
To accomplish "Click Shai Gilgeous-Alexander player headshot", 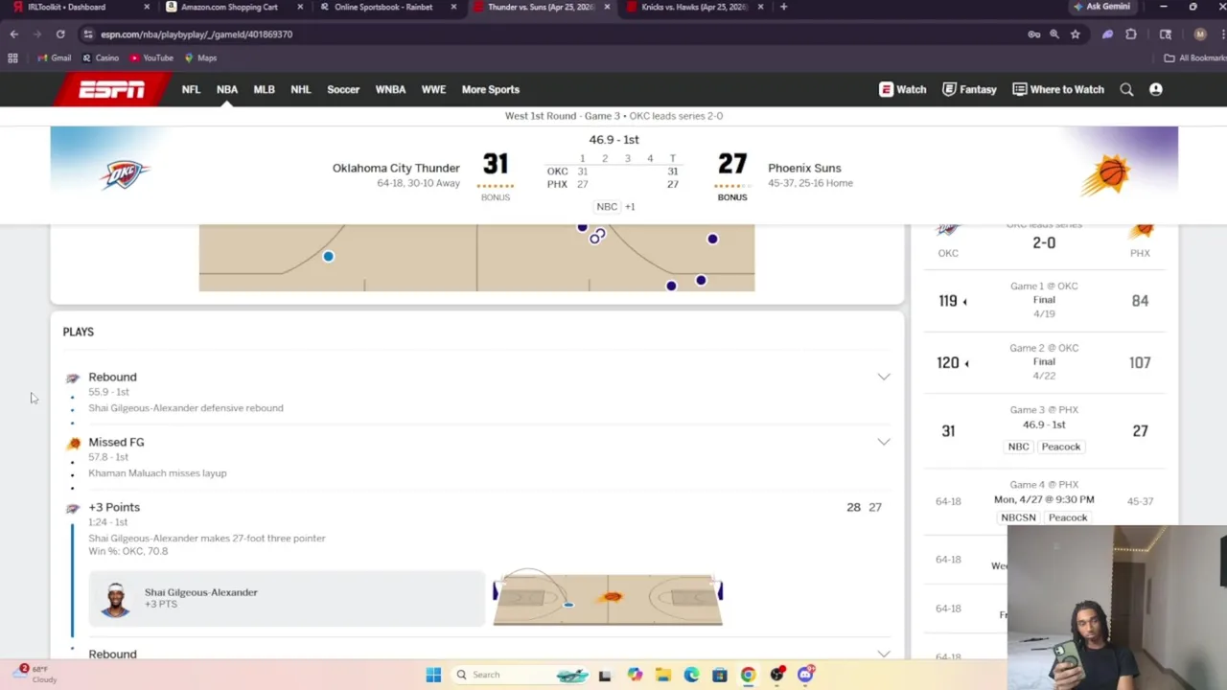I will [x=116, y=599].
